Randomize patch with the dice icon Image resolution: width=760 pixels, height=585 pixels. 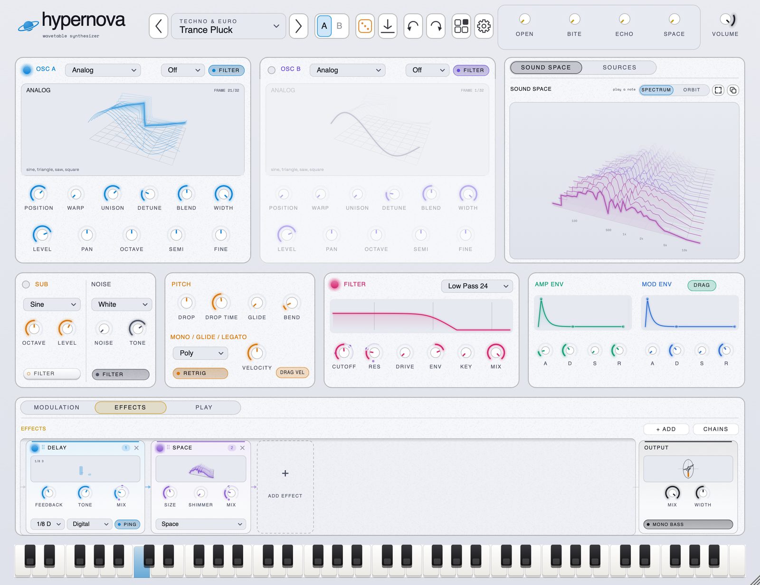pyautogui.click(x=365, y=26)
